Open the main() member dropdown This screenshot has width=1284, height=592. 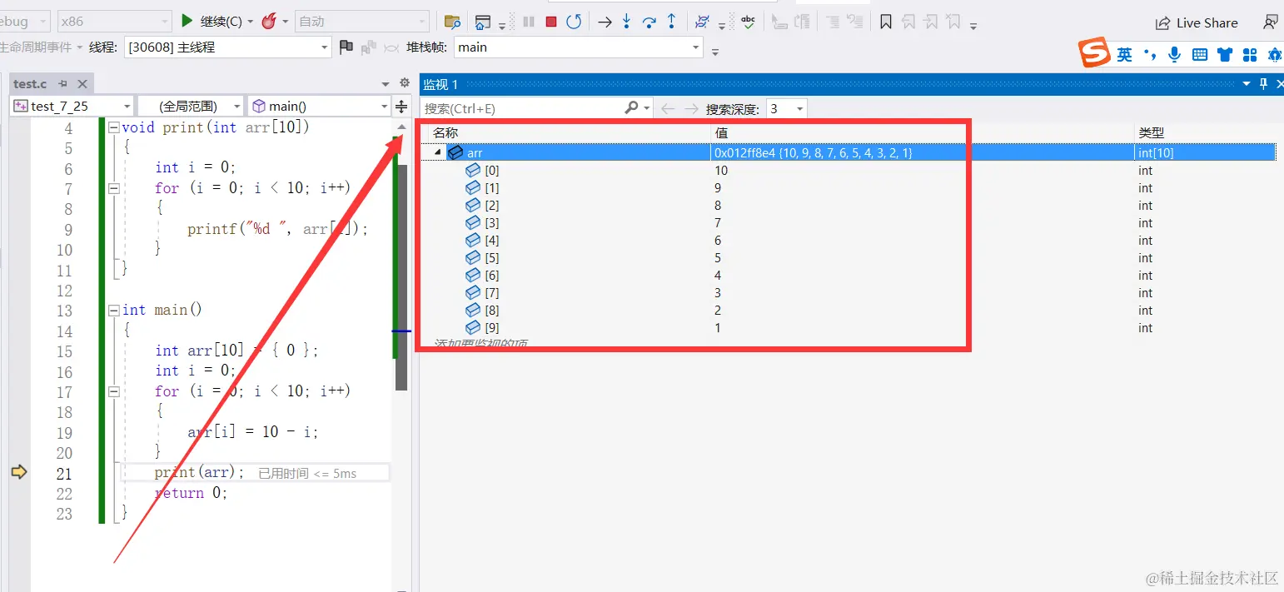point(319,107)
